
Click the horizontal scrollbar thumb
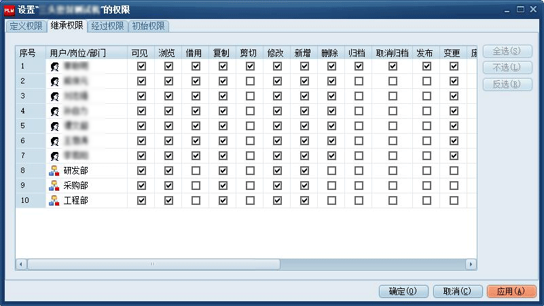pyautogui.click(x=153, y=264)
